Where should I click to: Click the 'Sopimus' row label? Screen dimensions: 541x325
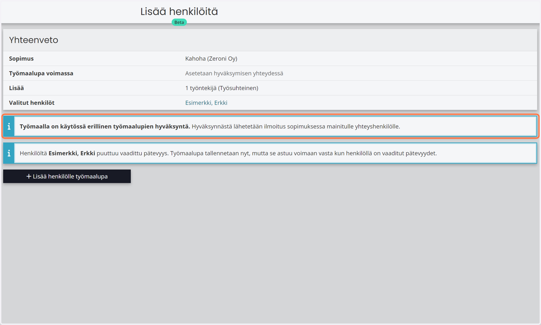coord(21,59)
